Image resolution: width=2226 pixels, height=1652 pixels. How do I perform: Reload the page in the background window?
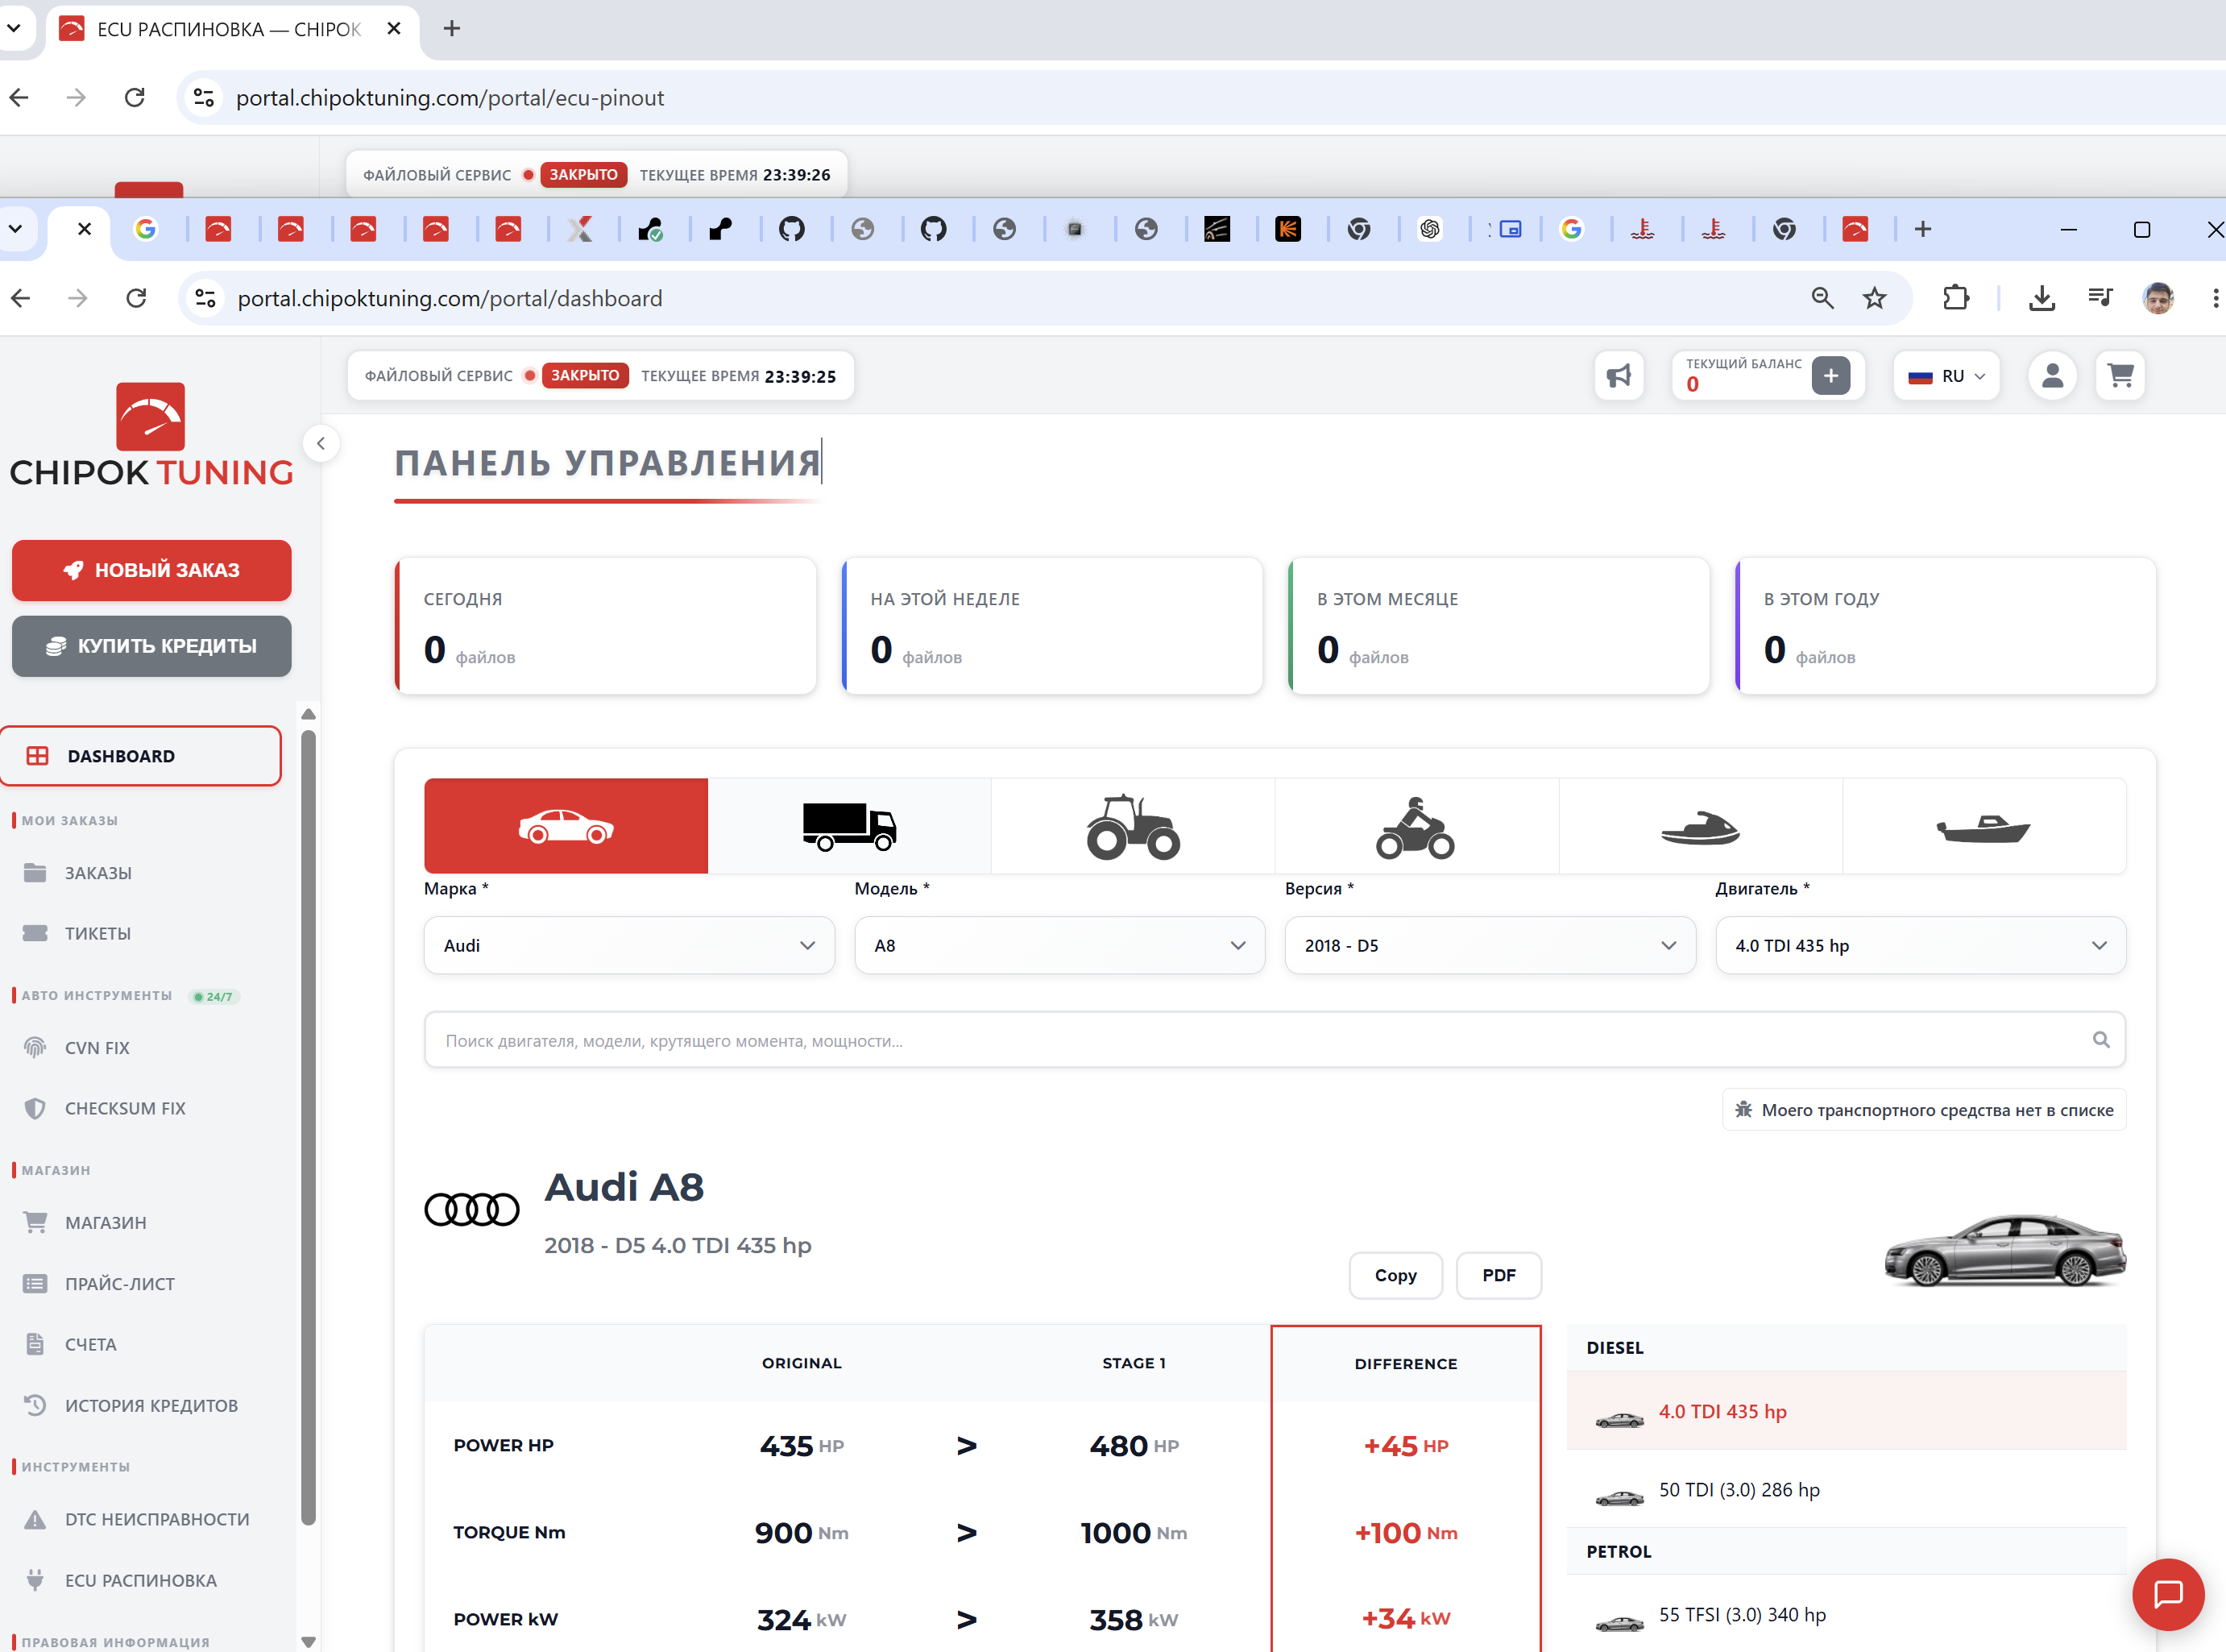coord(134,97)
